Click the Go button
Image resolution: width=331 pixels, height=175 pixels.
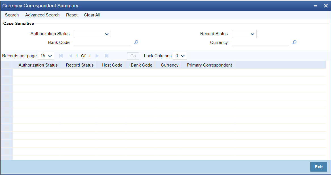[133, 56]
